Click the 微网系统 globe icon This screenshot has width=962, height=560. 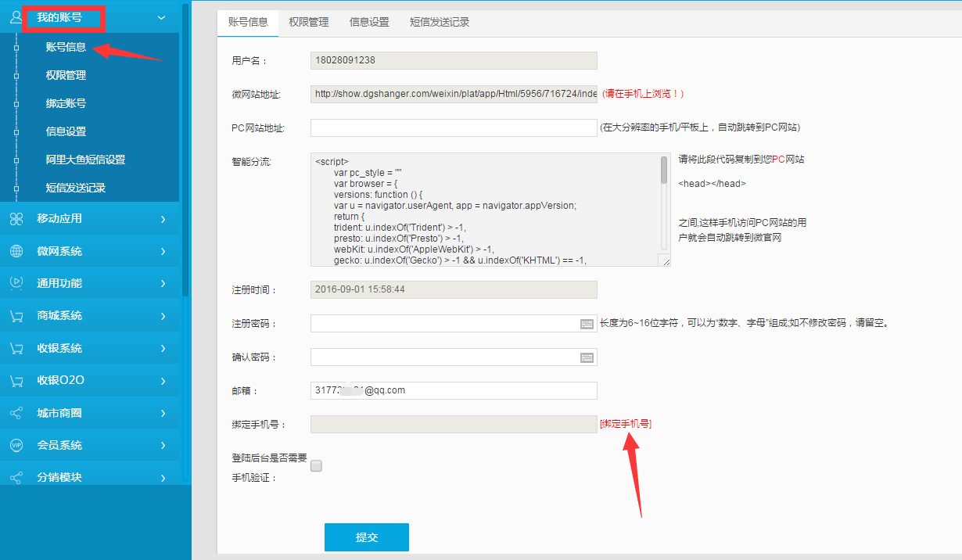[16, 251]
